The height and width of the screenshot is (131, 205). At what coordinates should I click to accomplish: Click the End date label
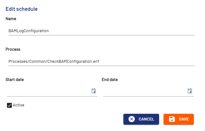110,79
